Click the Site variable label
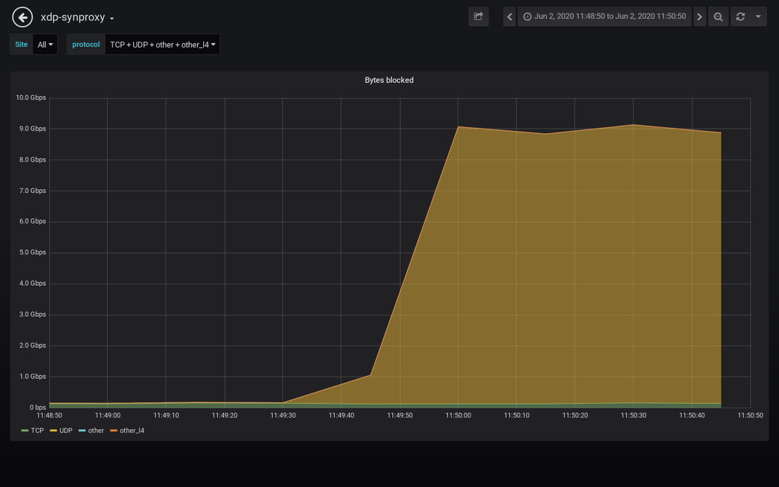This screenshot has height=487, width=779. (20, 44)
